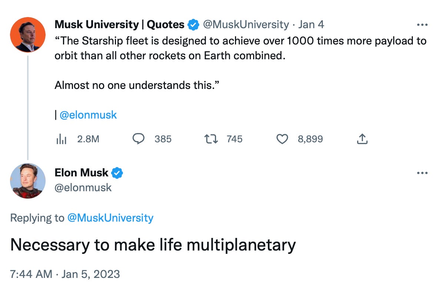Click the @MuskUniversity handle in tweet header
The width and height of the screenshot is (441, 292).
pos(246,25)
